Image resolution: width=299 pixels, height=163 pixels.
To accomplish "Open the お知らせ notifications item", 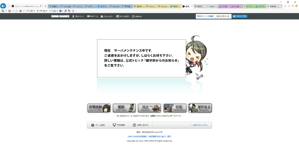I will point(137,16).
